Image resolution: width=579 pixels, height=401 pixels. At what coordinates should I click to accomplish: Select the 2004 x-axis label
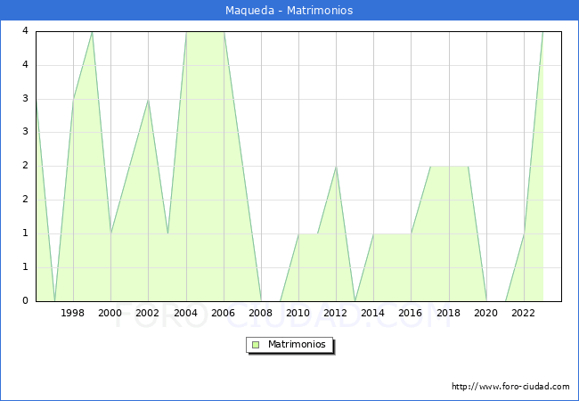tap(186, 313)
